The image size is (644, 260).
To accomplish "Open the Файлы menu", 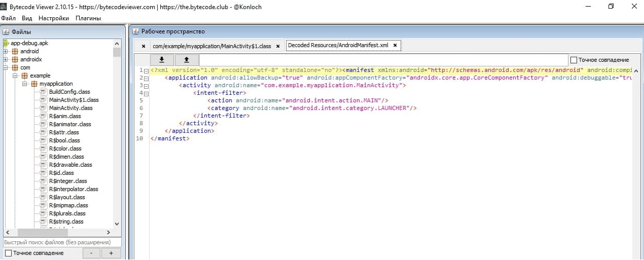I will click(x=9, y=18).
